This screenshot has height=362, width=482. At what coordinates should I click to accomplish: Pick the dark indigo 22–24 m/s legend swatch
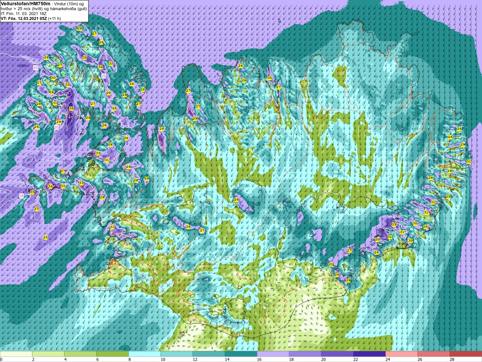[x=369, y=354]
